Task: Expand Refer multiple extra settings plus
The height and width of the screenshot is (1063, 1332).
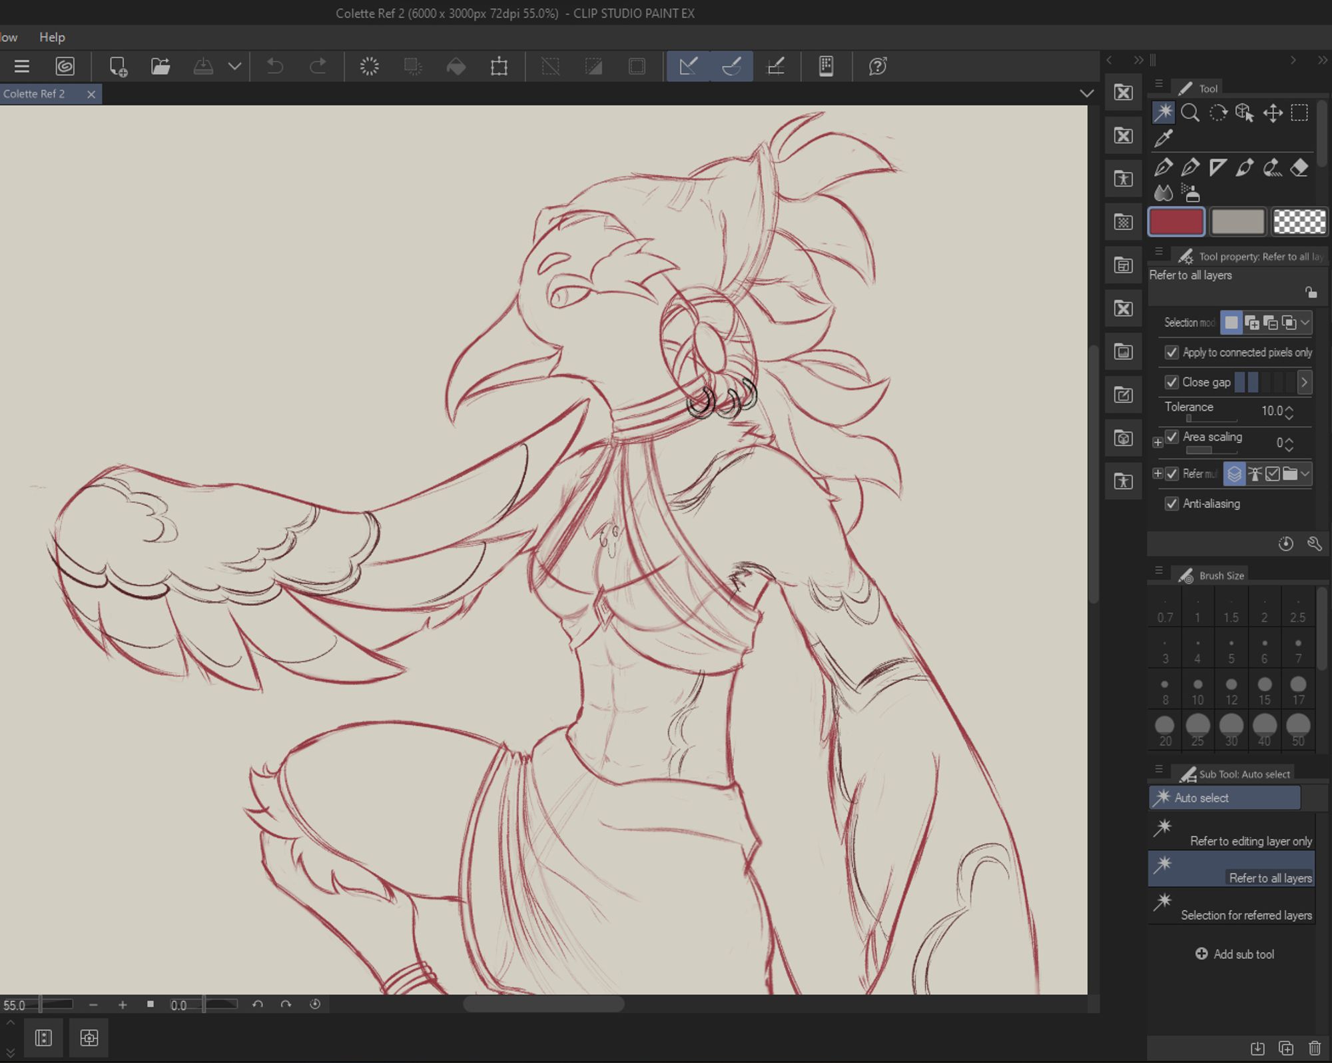Action: tap(1158, 474)
